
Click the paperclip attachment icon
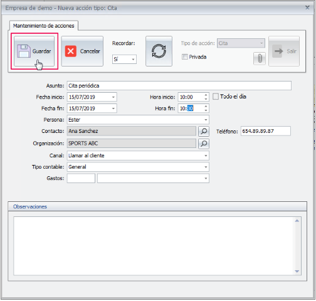[x=260, y=58]
